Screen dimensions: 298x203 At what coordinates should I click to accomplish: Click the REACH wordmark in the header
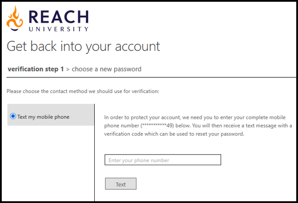click(x=58, y=16)
